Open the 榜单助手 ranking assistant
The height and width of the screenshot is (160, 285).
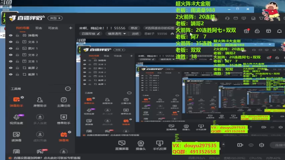pyautogui.click(x=64, y=119)
